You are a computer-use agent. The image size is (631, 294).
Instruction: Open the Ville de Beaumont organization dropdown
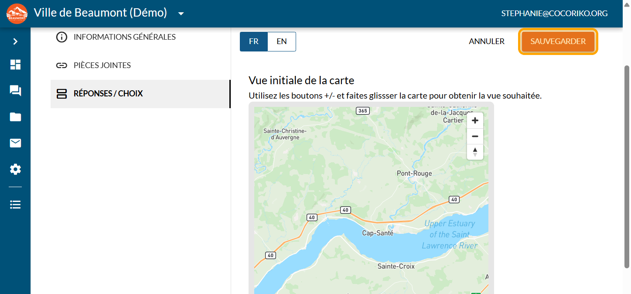181,14
